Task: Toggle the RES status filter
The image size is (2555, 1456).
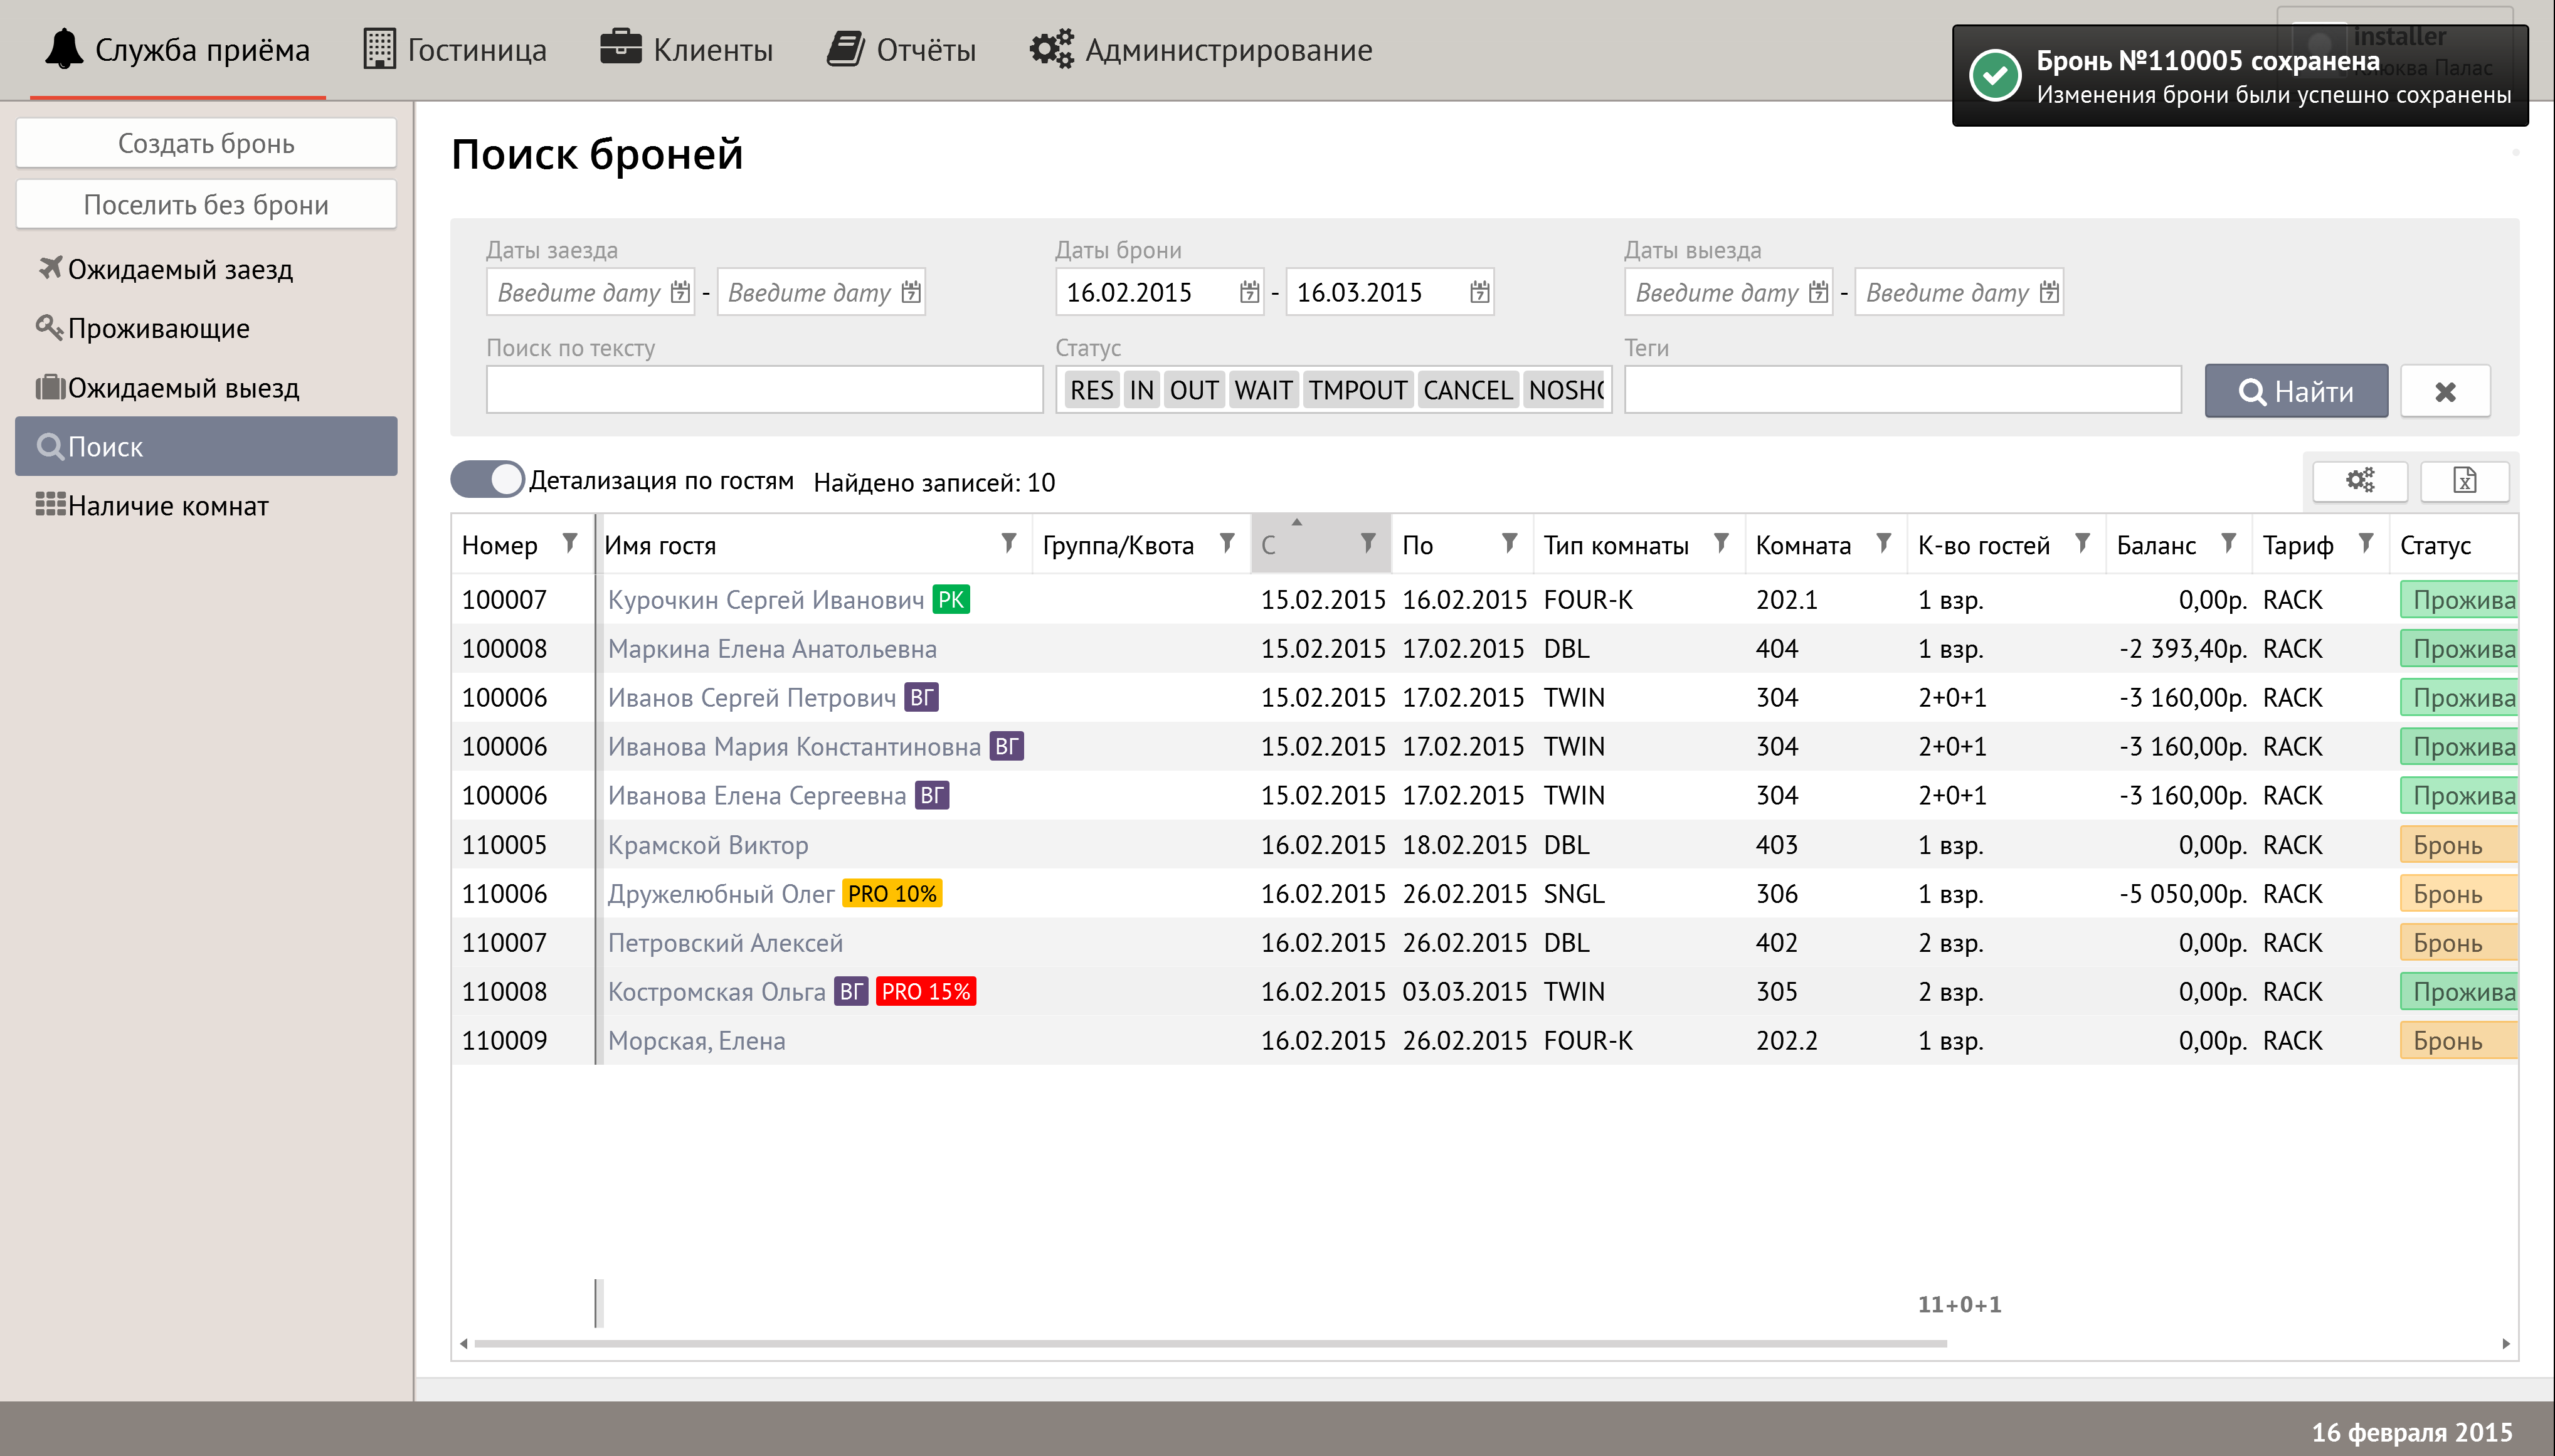Action: [1091, 390]
